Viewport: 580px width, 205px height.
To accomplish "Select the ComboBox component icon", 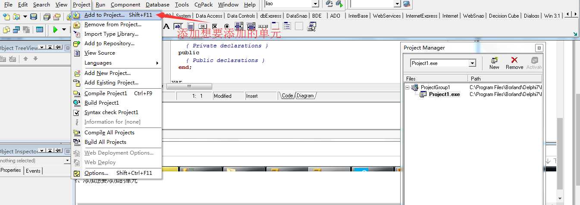I will click(251, 27).
